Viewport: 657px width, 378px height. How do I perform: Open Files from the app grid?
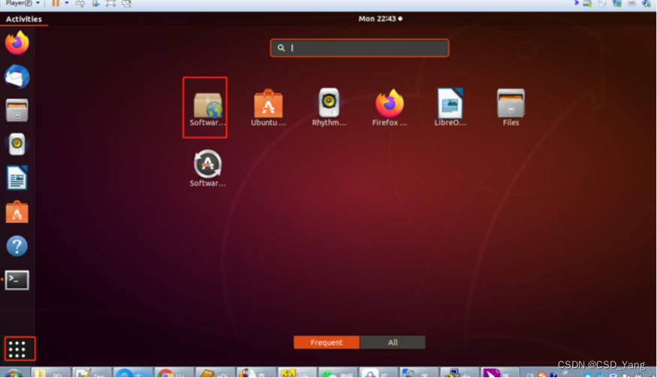[511, 107]
